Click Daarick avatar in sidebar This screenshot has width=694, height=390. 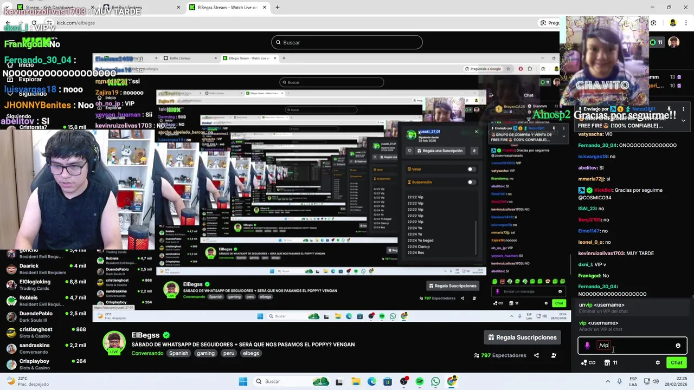pyautogui.click(x=11, y=269)
